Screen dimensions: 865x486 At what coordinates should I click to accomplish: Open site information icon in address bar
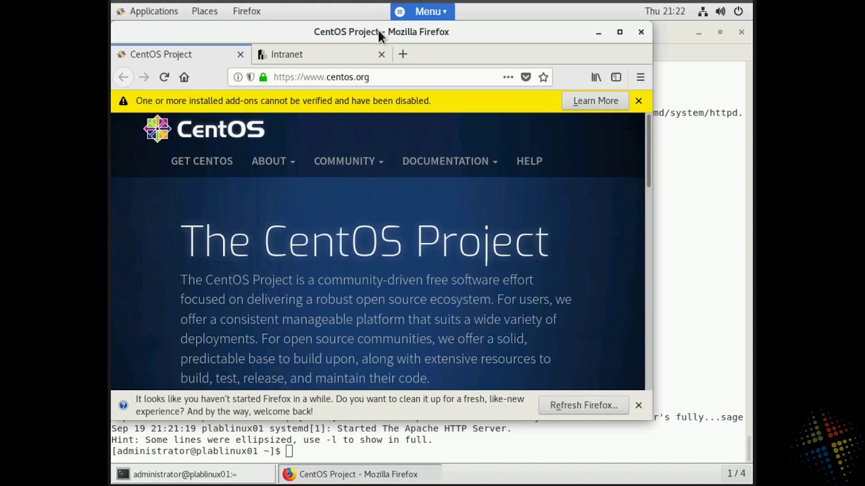[x=238, y=77]
